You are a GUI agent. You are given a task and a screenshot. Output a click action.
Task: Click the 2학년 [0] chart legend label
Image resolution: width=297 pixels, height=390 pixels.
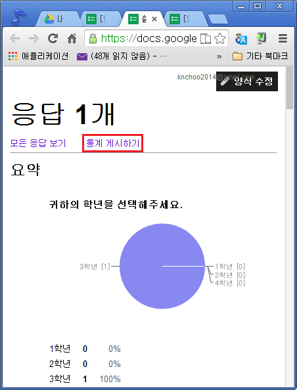tap(230, 275)
